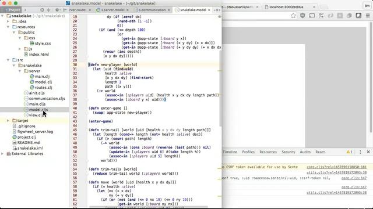Open DevTools more options menu
This screenshot has height=209, width=373.
pyautogui.click(x=360, y=152)
